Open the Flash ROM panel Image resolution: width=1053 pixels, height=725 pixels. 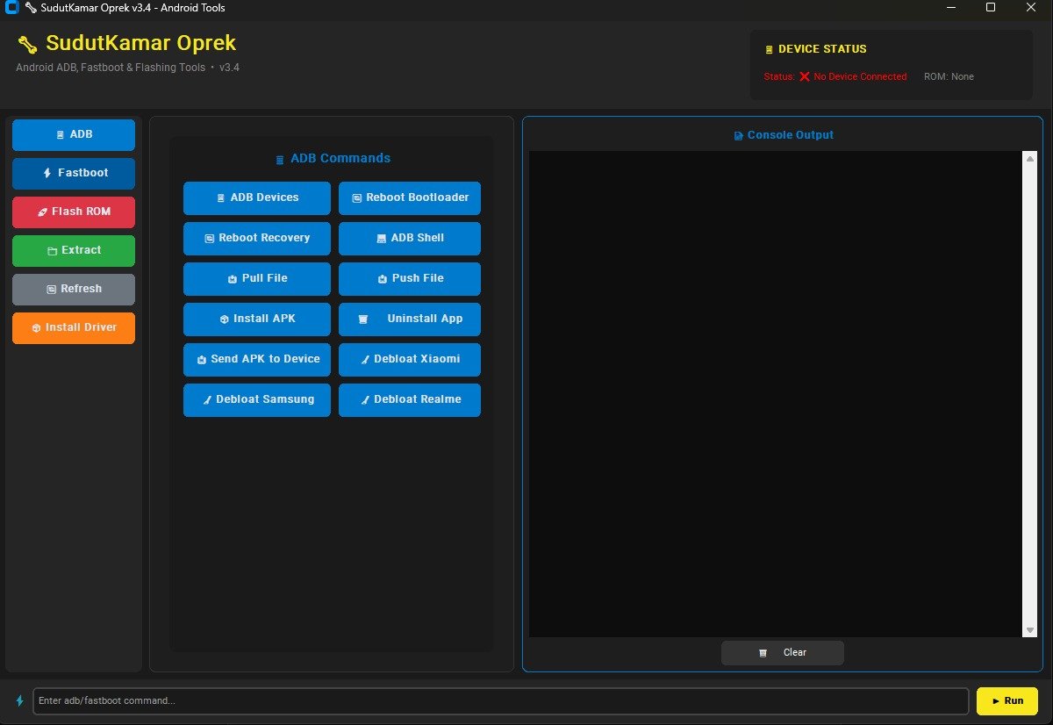coord(74,212)
